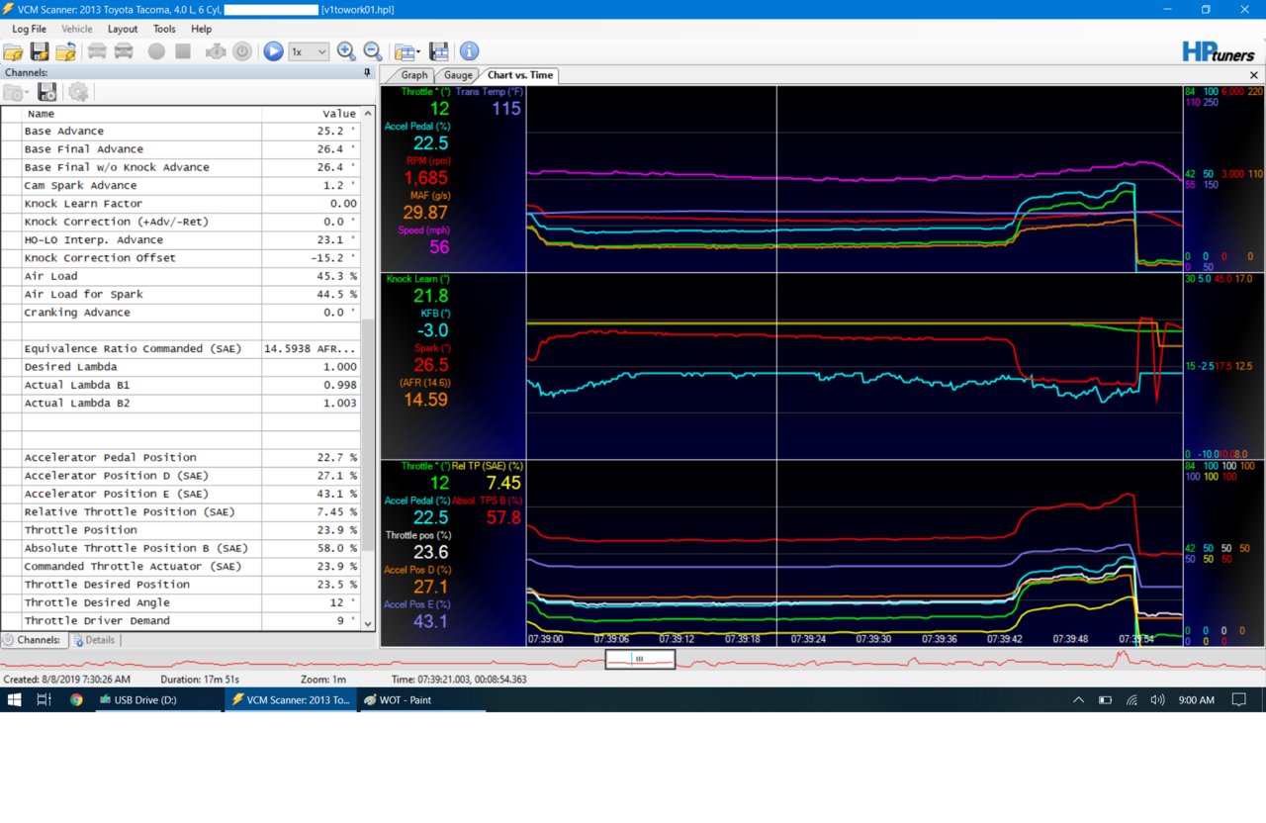This screenshot has width=1266, height=823.
Task: Select the Chart vs. Time tab
Action: 520,75
